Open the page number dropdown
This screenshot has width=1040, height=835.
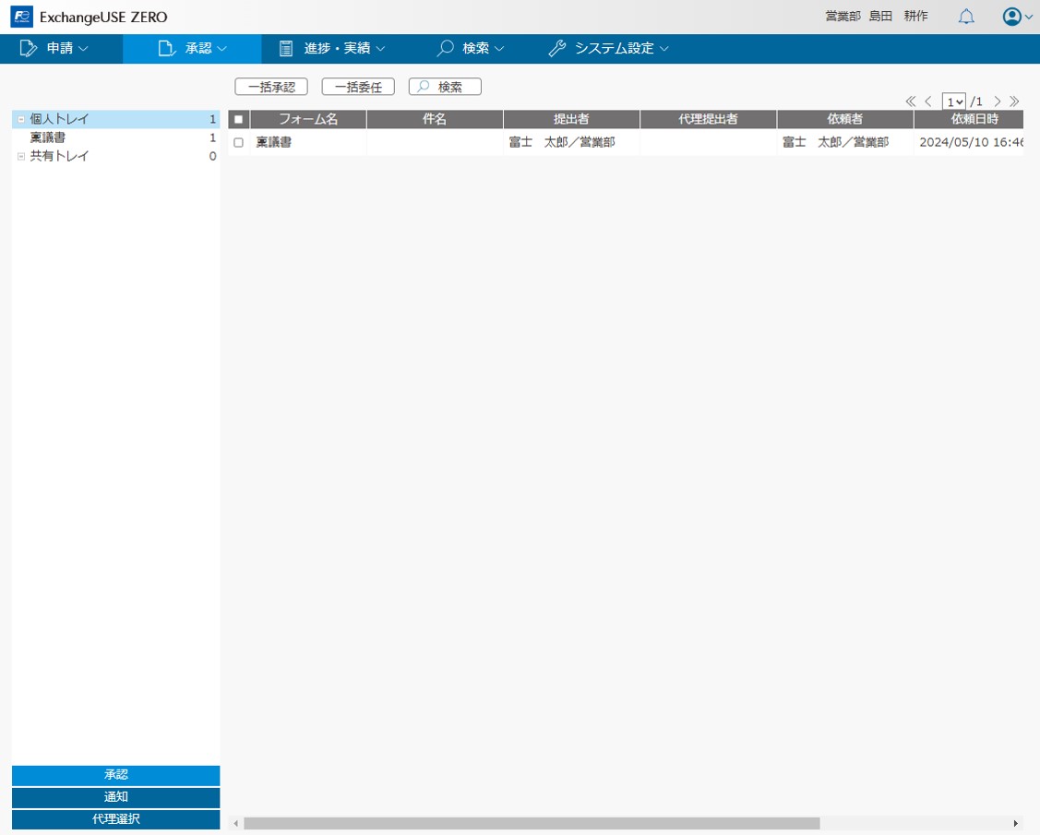(954, 101)
